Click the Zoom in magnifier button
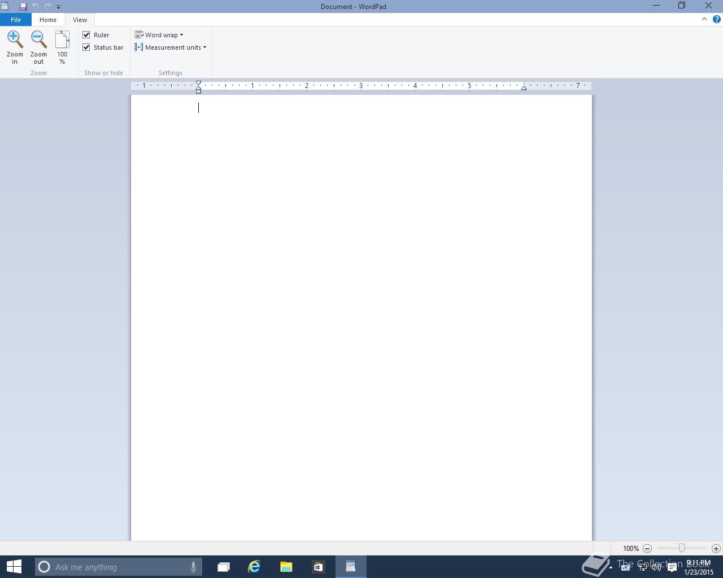 coord(15,47)
